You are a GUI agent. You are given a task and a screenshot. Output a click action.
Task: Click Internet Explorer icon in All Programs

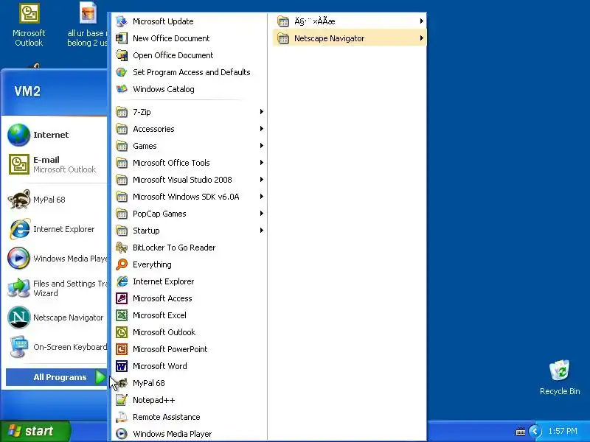coord(122,281)
